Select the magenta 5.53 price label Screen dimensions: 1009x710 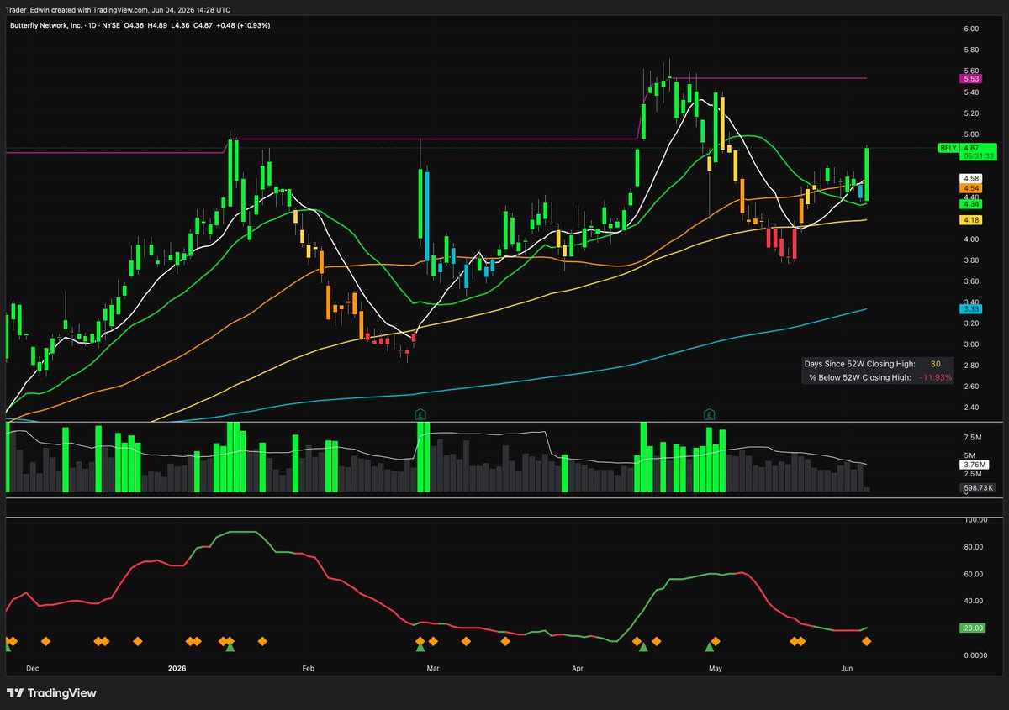click(x=972, y=78)
